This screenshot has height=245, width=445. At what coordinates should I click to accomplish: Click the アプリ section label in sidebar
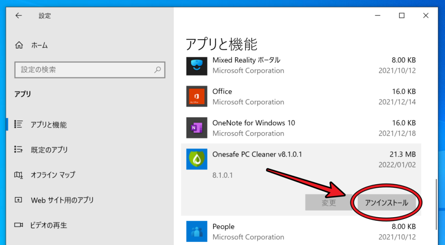pyautogui.click(x=23, y=94)
